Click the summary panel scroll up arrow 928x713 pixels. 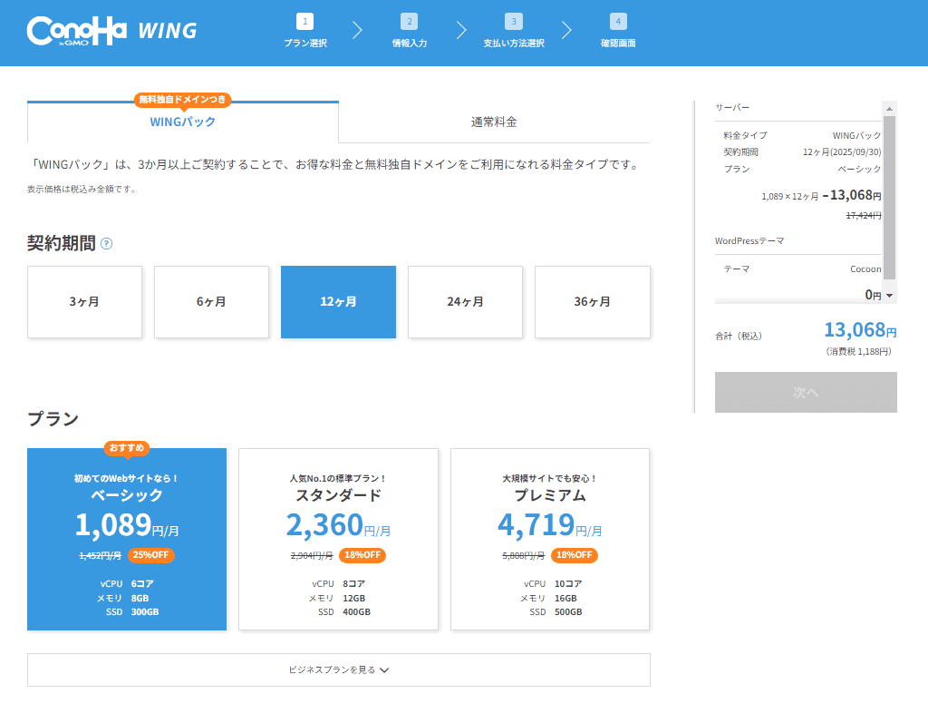click(x=889, y=108)
